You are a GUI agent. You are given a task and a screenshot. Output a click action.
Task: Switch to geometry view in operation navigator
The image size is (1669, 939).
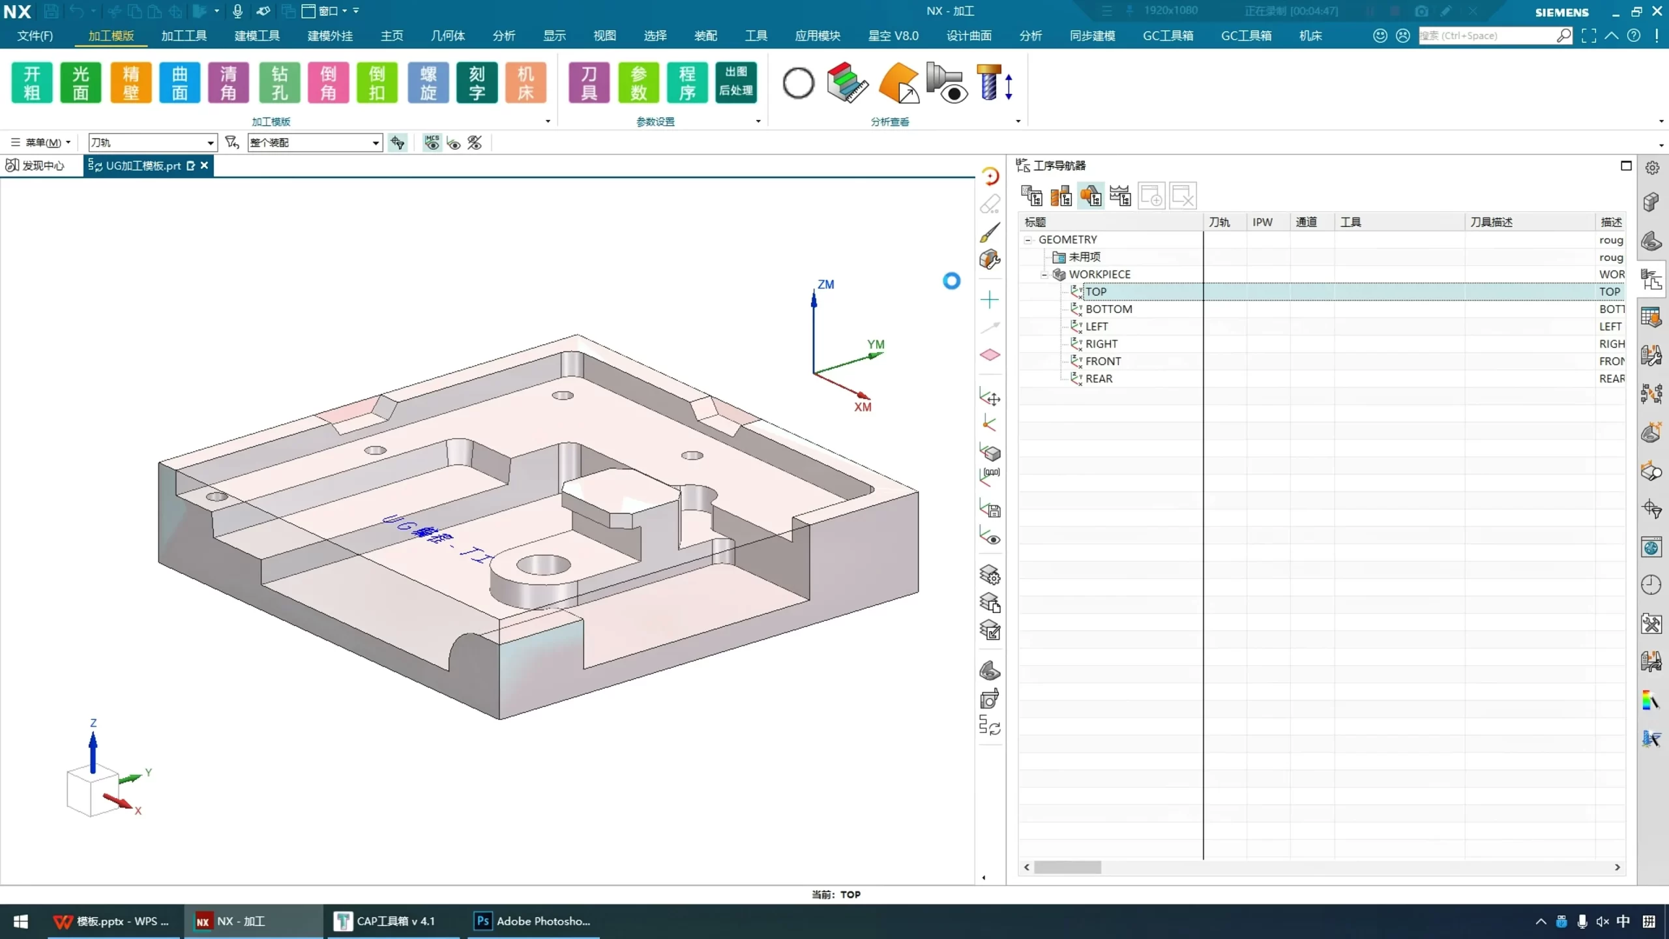tap(1091, 196)
